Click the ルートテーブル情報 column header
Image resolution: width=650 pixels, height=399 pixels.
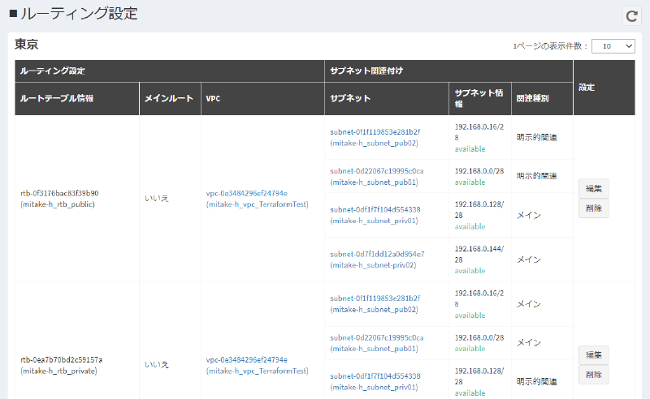(57, 99)
